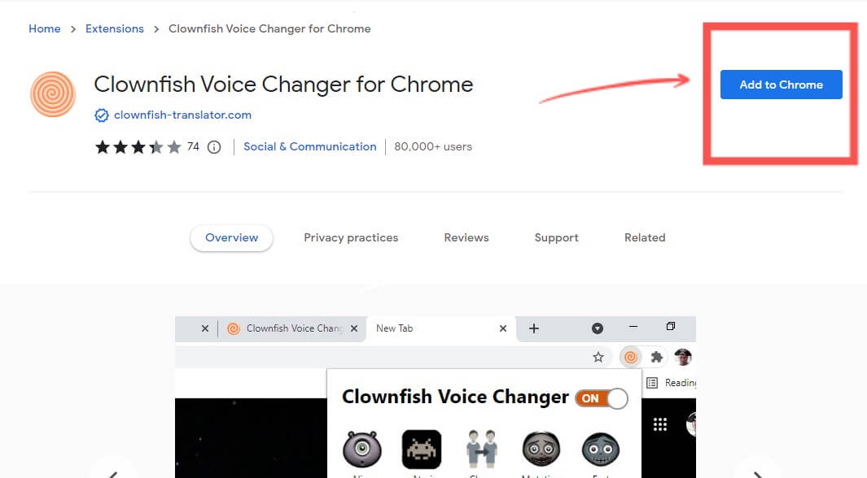Open the Related tab
This screenshot has height=478, width=867.
[645, 238]
